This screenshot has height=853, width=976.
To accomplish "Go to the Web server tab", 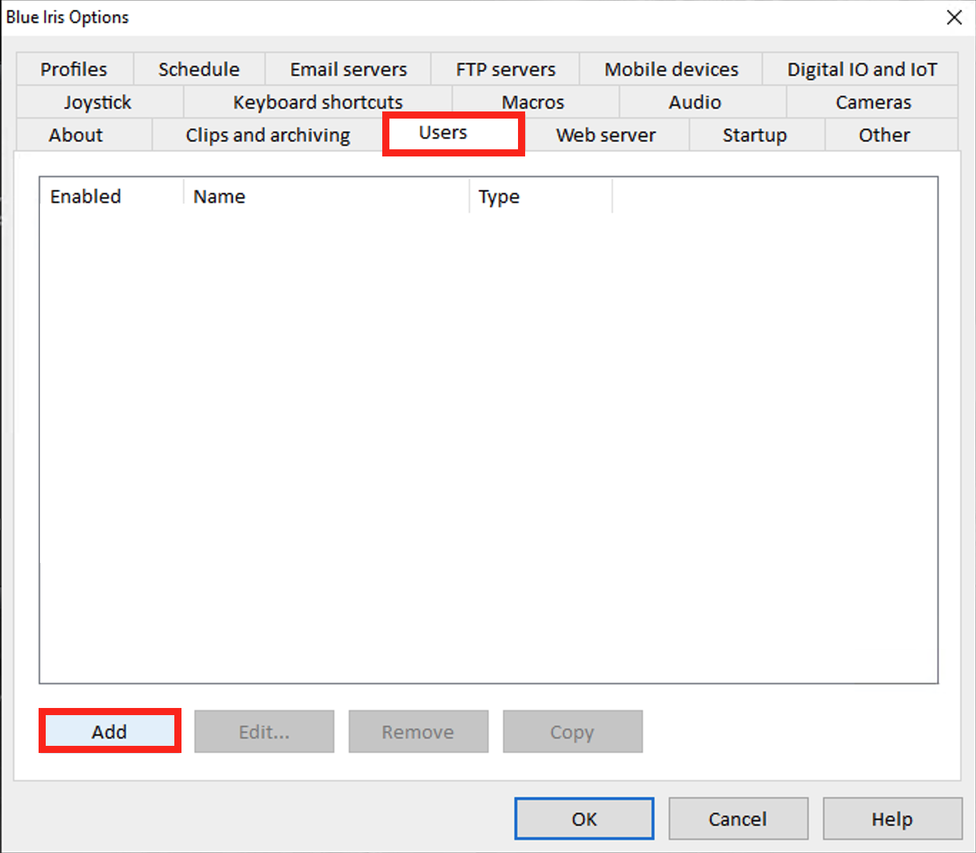I will pos(606,135).
